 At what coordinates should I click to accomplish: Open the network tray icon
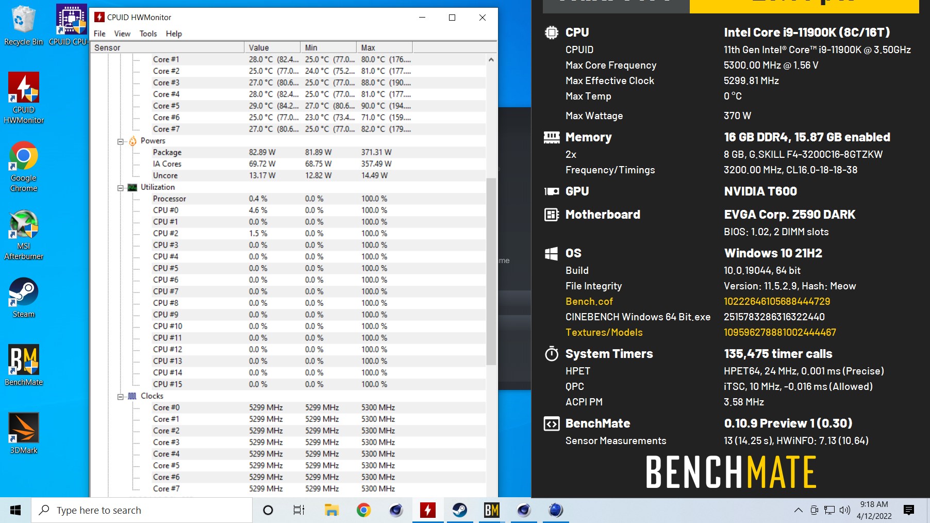pos(829,510)
